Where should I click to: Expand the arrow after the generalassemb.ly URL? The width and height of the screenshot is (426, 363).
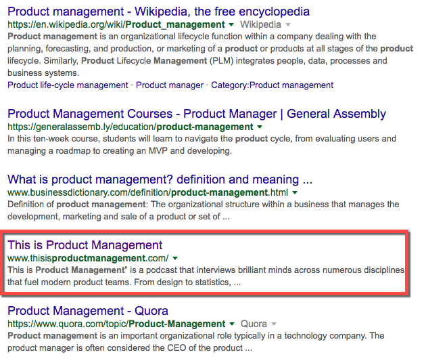[260, 127]
